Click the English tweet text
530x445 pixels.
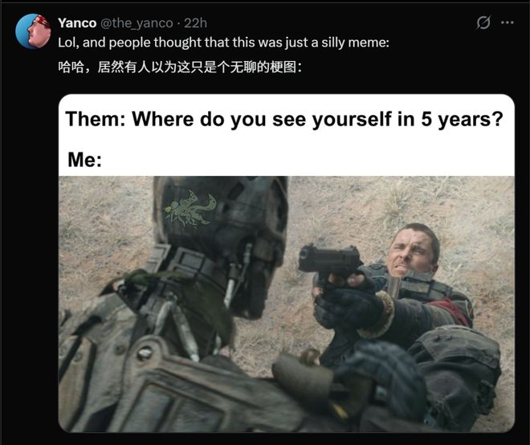click(x=223, y=42)
